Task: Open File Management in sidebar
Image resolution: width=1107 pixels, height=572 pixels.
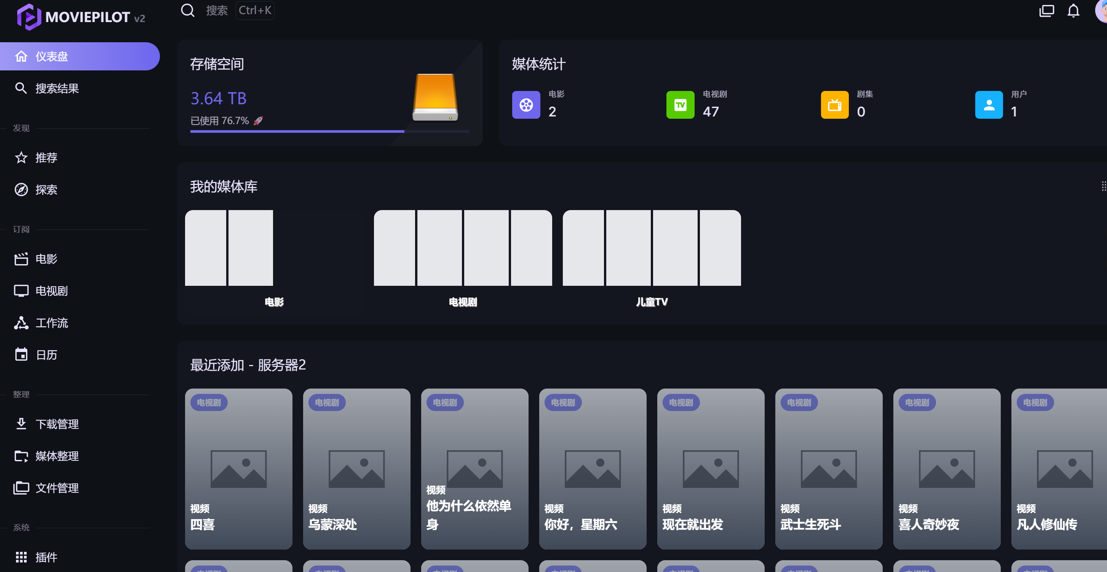Action: [57, 488]
